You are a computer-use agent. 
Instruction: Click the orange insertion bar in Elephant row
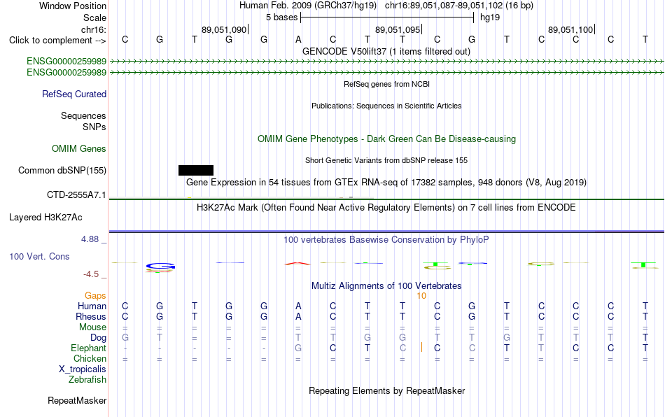click(421, 348)
